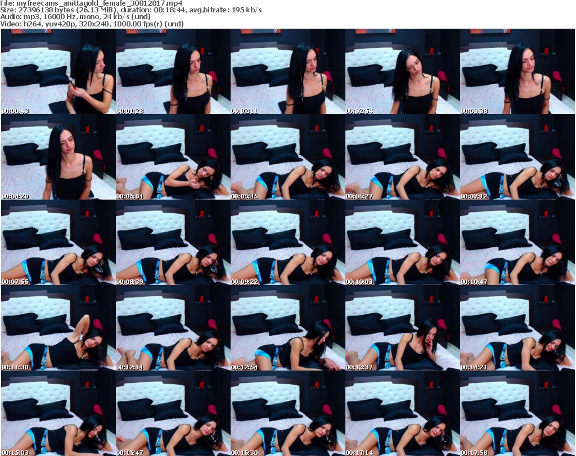Select the frame marked 00:15:47
Image resolution: width=576 pixels, height=456 pixels.
click(173, 413)
